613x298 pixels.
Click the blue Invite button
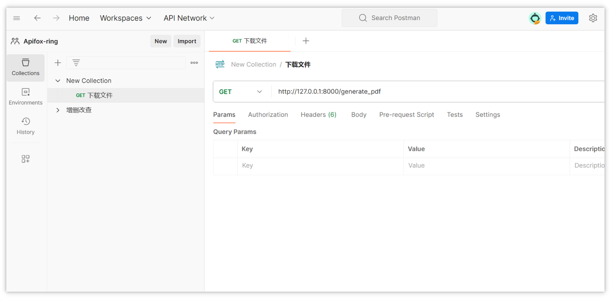[562, 18]
